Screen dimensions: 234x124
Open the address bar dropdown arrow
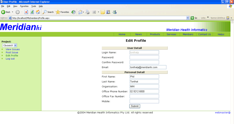188,18
